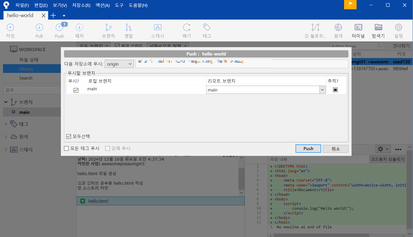Click the 커밋 (Commit) toolbar icon

(x=10, y=28)
